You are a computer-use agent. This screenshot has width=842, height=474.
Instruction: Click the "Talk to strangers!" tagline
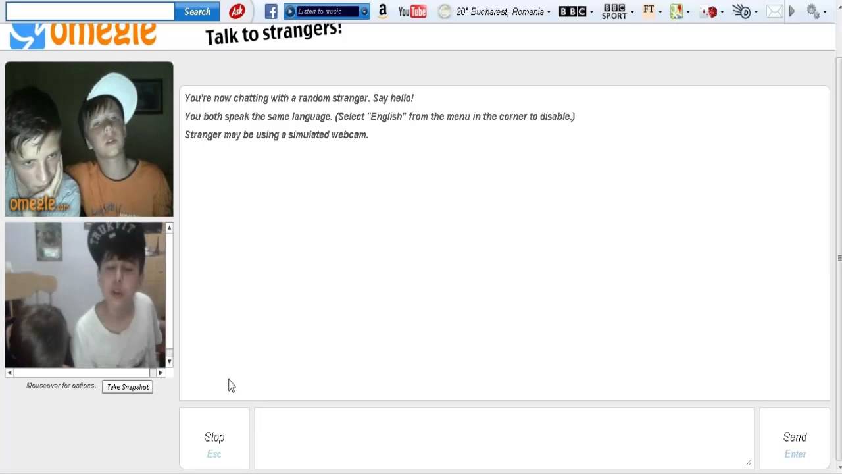(274, 34)
